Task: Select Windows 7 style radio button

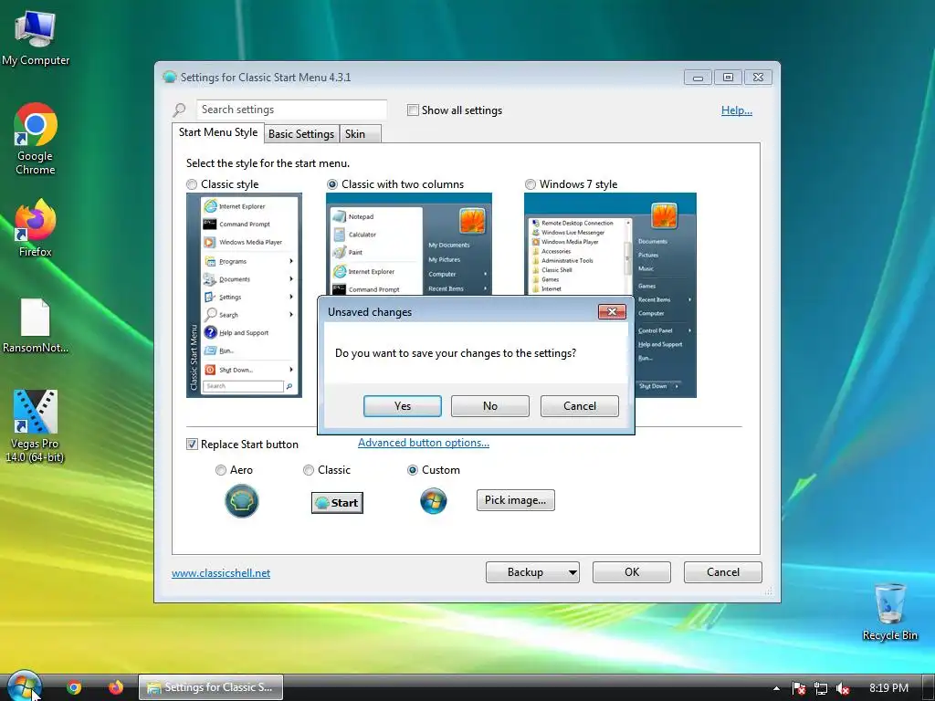Action: pos(531,184)
